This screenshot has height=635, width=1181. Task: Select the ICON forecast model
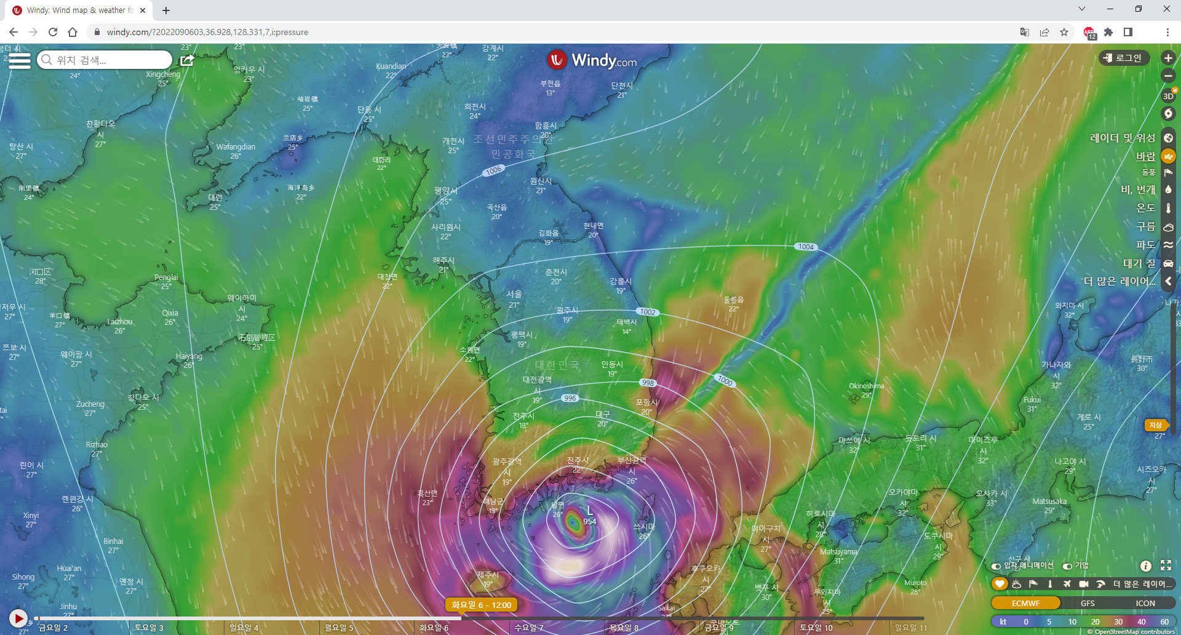point(1145,603)
